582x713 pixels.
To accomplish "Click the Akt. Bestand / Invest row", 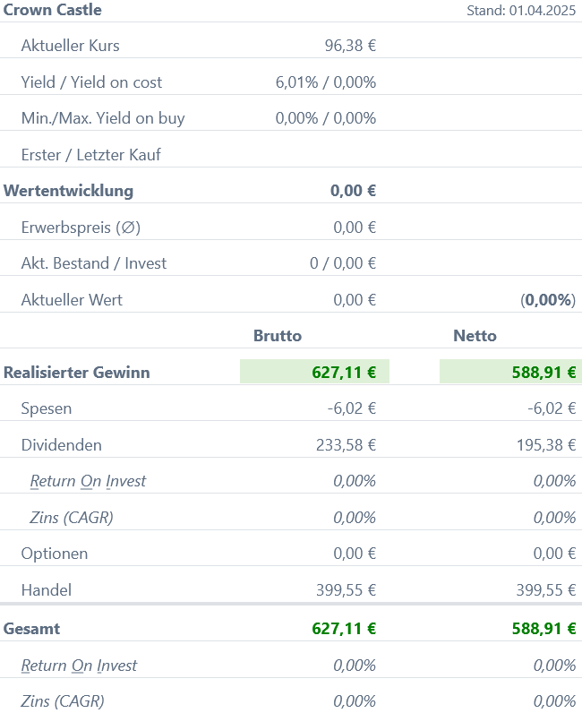I will coord(291,263).
